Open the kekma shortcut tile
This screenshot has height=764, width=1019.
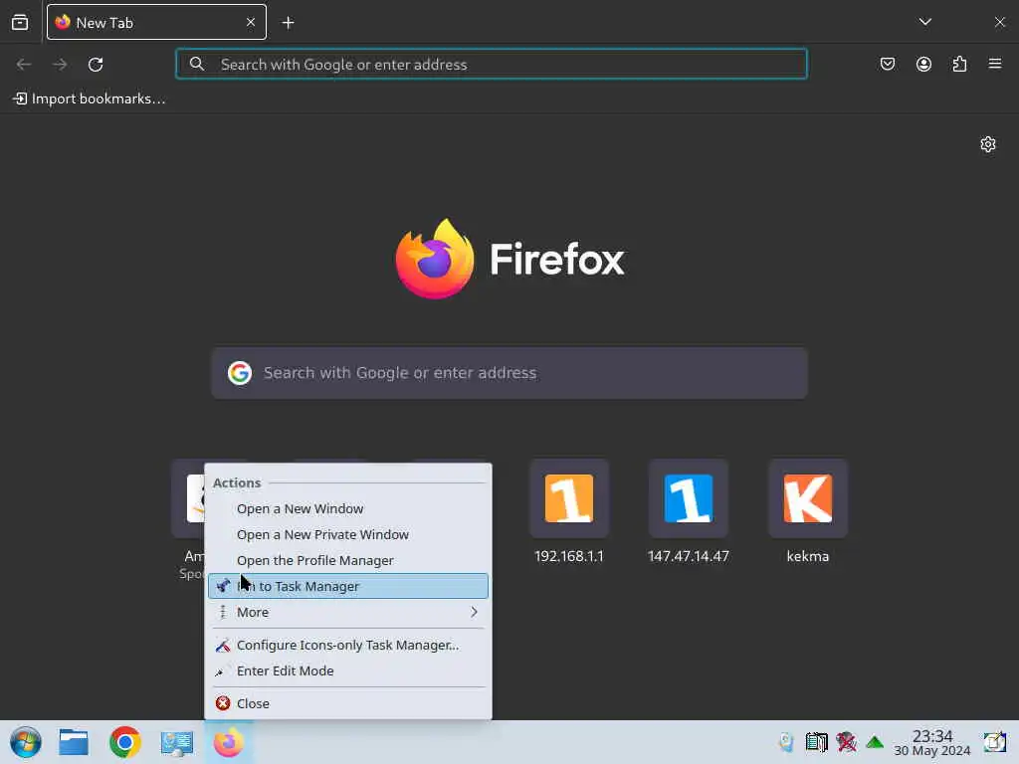pos(808,498)
